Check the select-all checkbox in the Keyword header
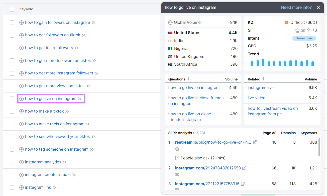The image size is (327, 196). coord(12,9)
